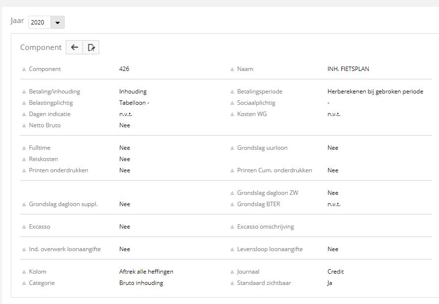The height and width of the screenshot is (304, 439).
Task: Click the INH. FIETSPLAN name value
Action: 348,69
